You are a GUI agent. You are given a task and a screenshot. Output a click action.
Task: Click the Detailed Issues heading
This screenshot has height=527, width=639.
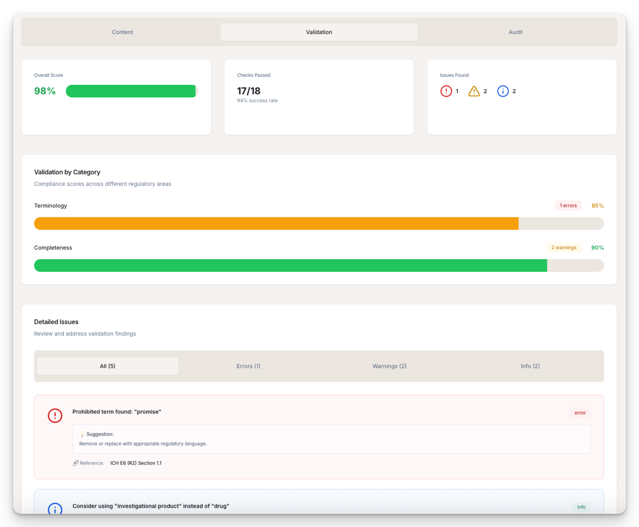[x=56, y=322]
